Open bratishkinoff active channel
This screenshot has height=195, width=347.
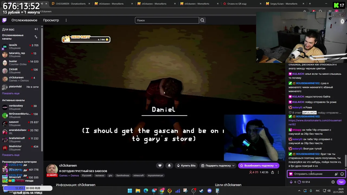[x=21, y=140]
